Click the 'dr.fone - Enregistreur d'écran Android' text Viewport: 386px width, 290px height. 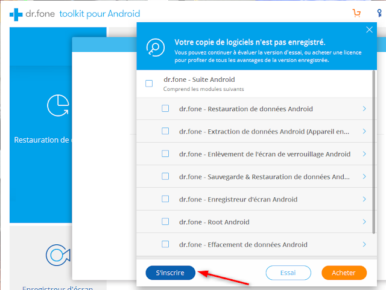tap(238, 199)
